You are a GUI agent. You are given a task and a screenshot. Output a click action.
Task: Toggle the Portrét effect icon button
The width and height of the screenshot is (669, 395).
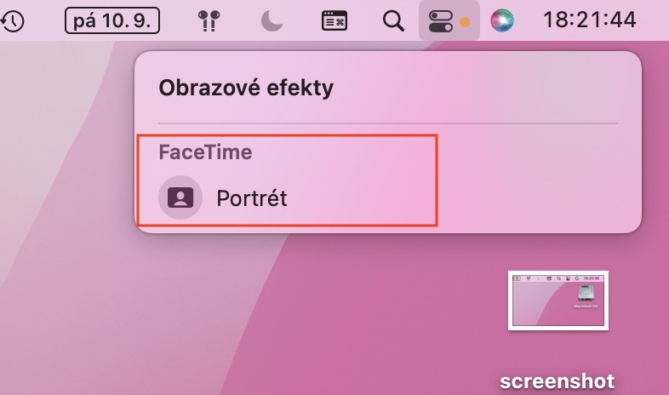(180, 197)
